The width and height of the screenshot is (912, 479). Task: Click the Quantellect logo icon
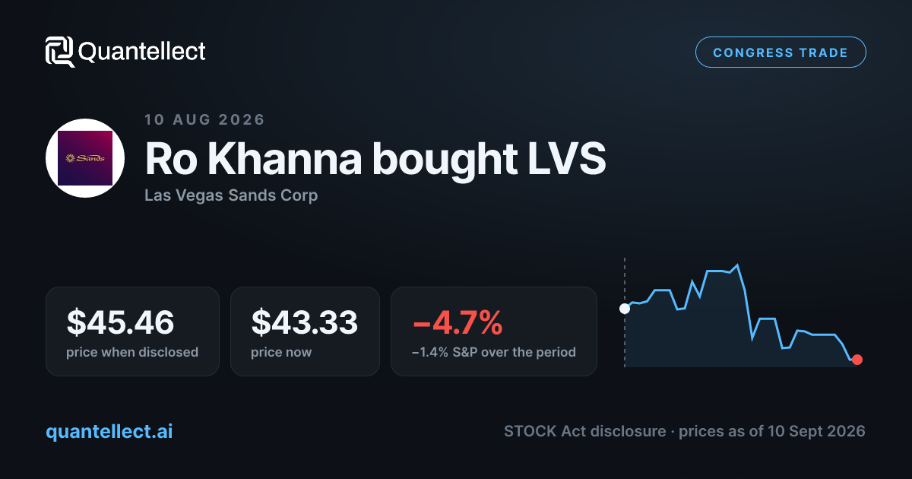point(60,52)
